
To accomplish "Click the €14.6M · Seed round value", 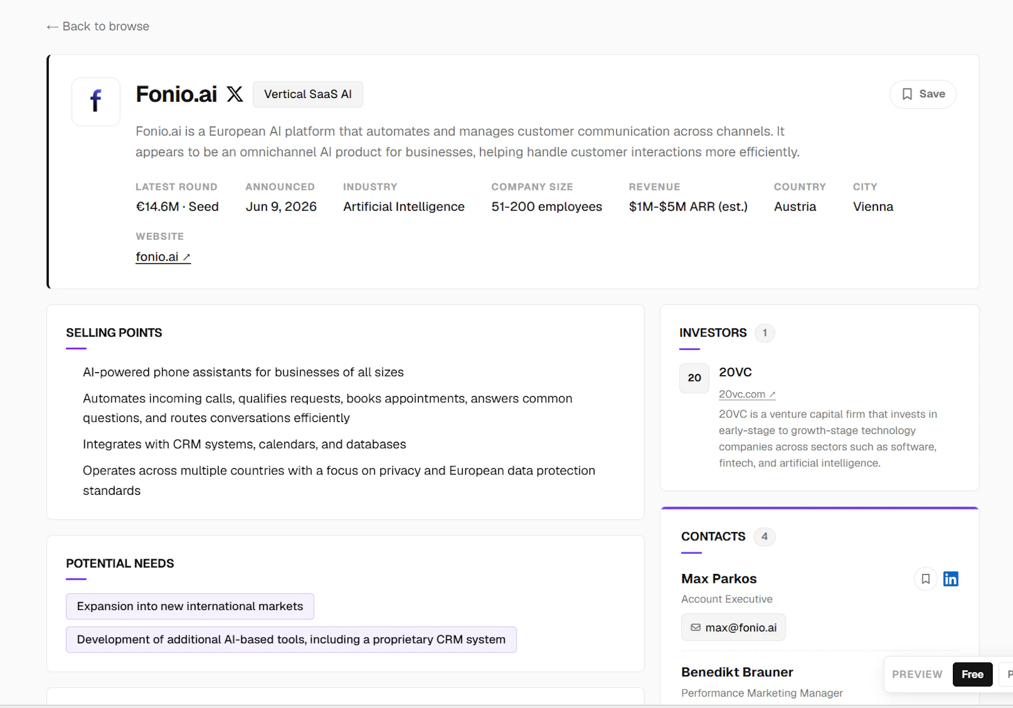I will 177,207.
